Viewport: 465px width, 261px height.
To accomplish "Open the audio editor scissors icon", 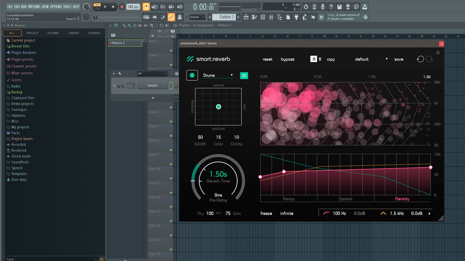I will pyautogui.click(x=314, y=7).
